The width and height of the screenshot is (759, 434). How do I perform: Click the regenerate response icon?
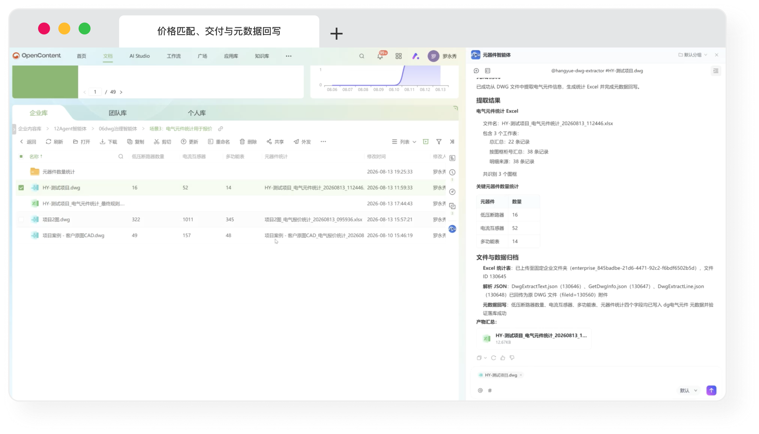[x=494, y=358]
